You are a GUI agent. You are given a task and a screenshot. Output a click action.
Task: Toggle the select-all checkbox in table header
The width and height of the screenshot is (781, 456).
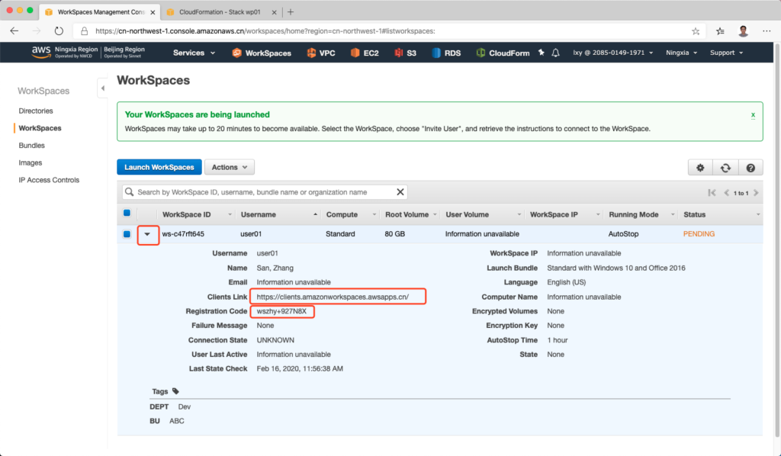click(127, 214)
